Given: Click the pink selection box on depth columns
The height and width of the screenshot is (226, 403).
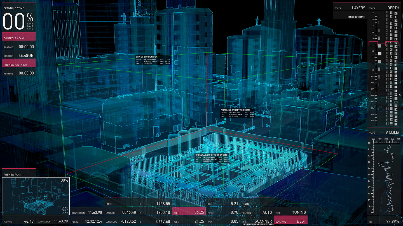Looking at the screenshot, I should pos(392,44).
